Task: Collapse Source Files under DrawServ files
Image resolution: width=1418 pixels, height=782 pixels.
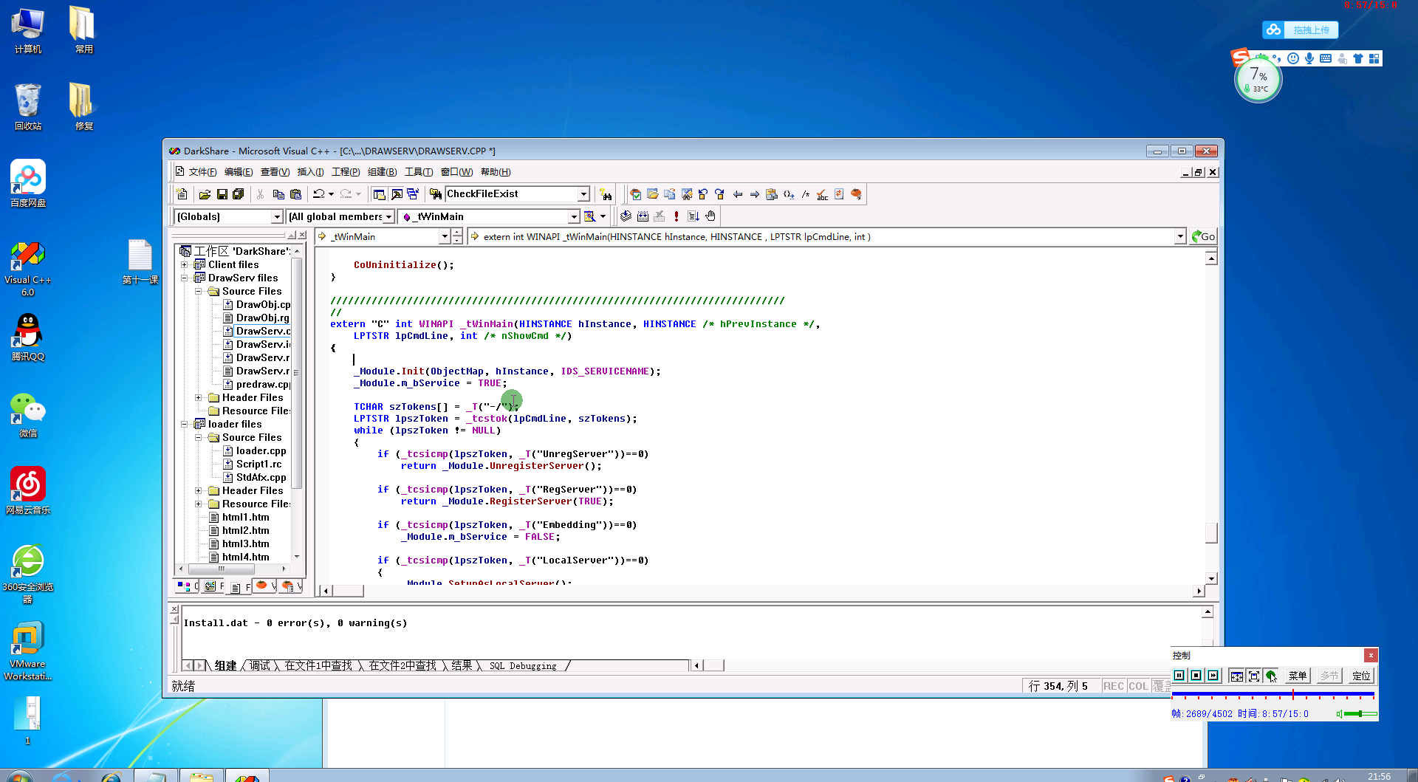Action: coord(199,291)
